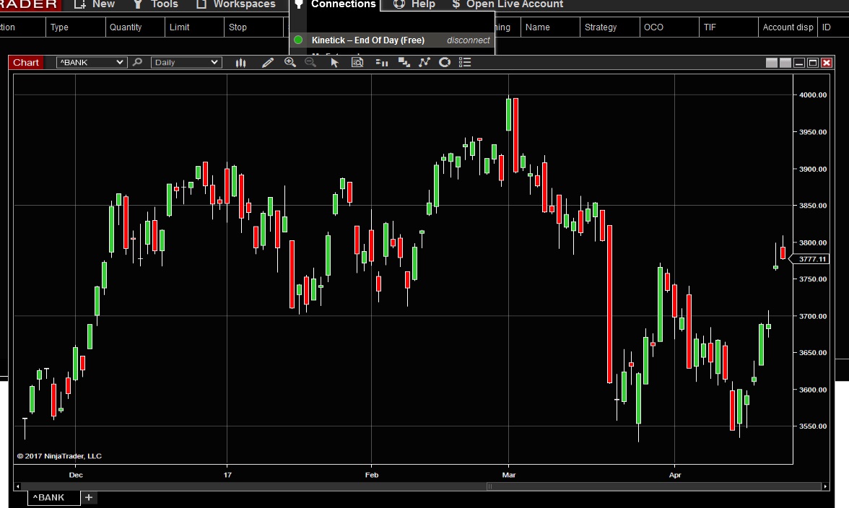Image resolution: width=849 pixels, height=508 pixels.
Task: Click the Feb time axis label
Action: point(371,475)
